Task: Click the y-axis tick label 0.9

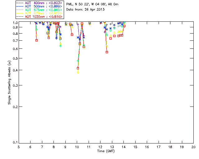Action: click(15, 27)
